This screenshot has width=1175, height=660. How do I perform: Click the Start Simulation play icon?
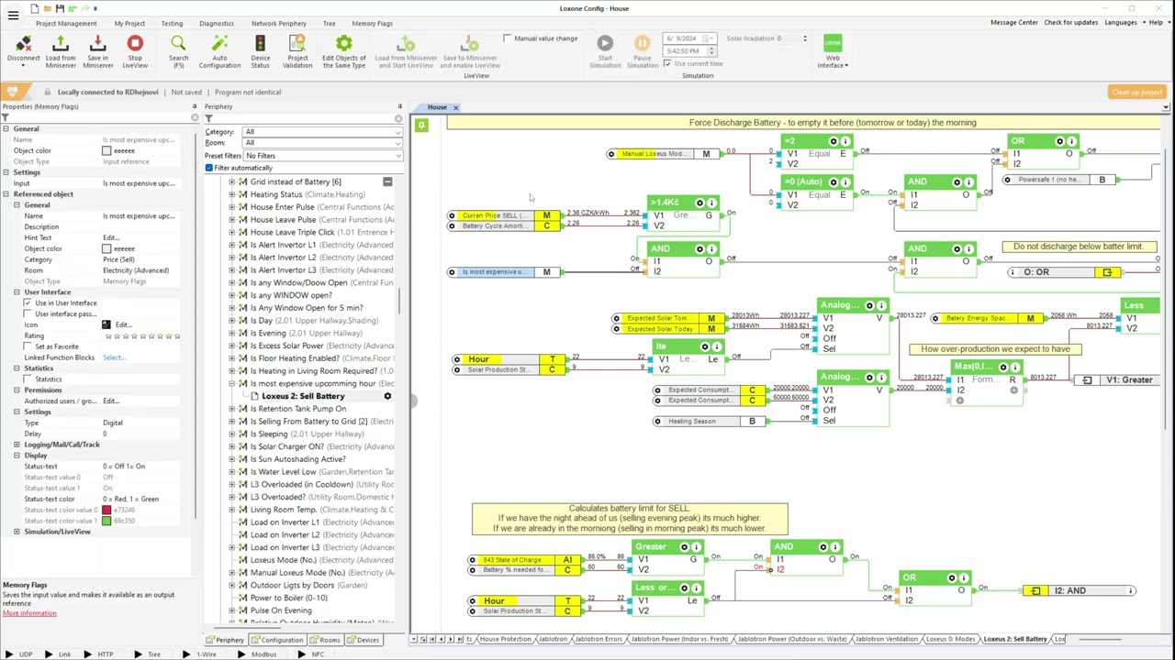pyautogui.click(x=605, y=43)
